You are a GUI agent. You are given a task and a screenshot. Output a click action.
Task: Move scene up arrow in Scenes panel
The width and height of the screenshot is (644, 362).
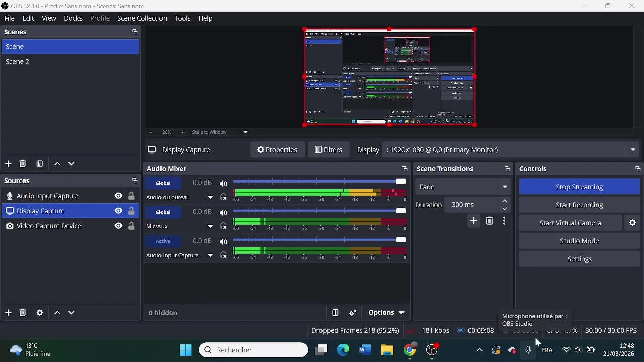[x=57, y=164]
